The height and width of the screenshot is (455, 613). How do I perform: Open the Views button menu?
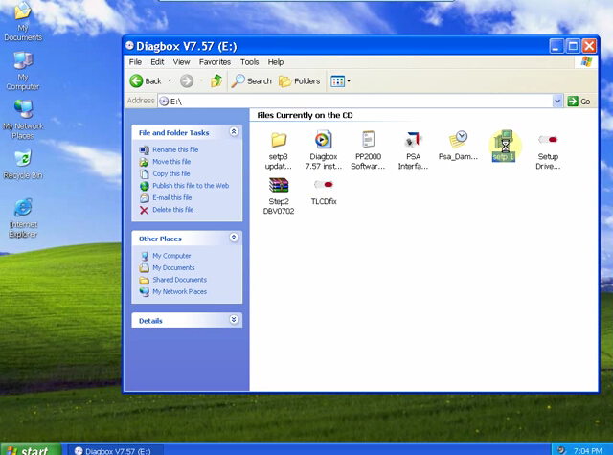pos(340,80)
